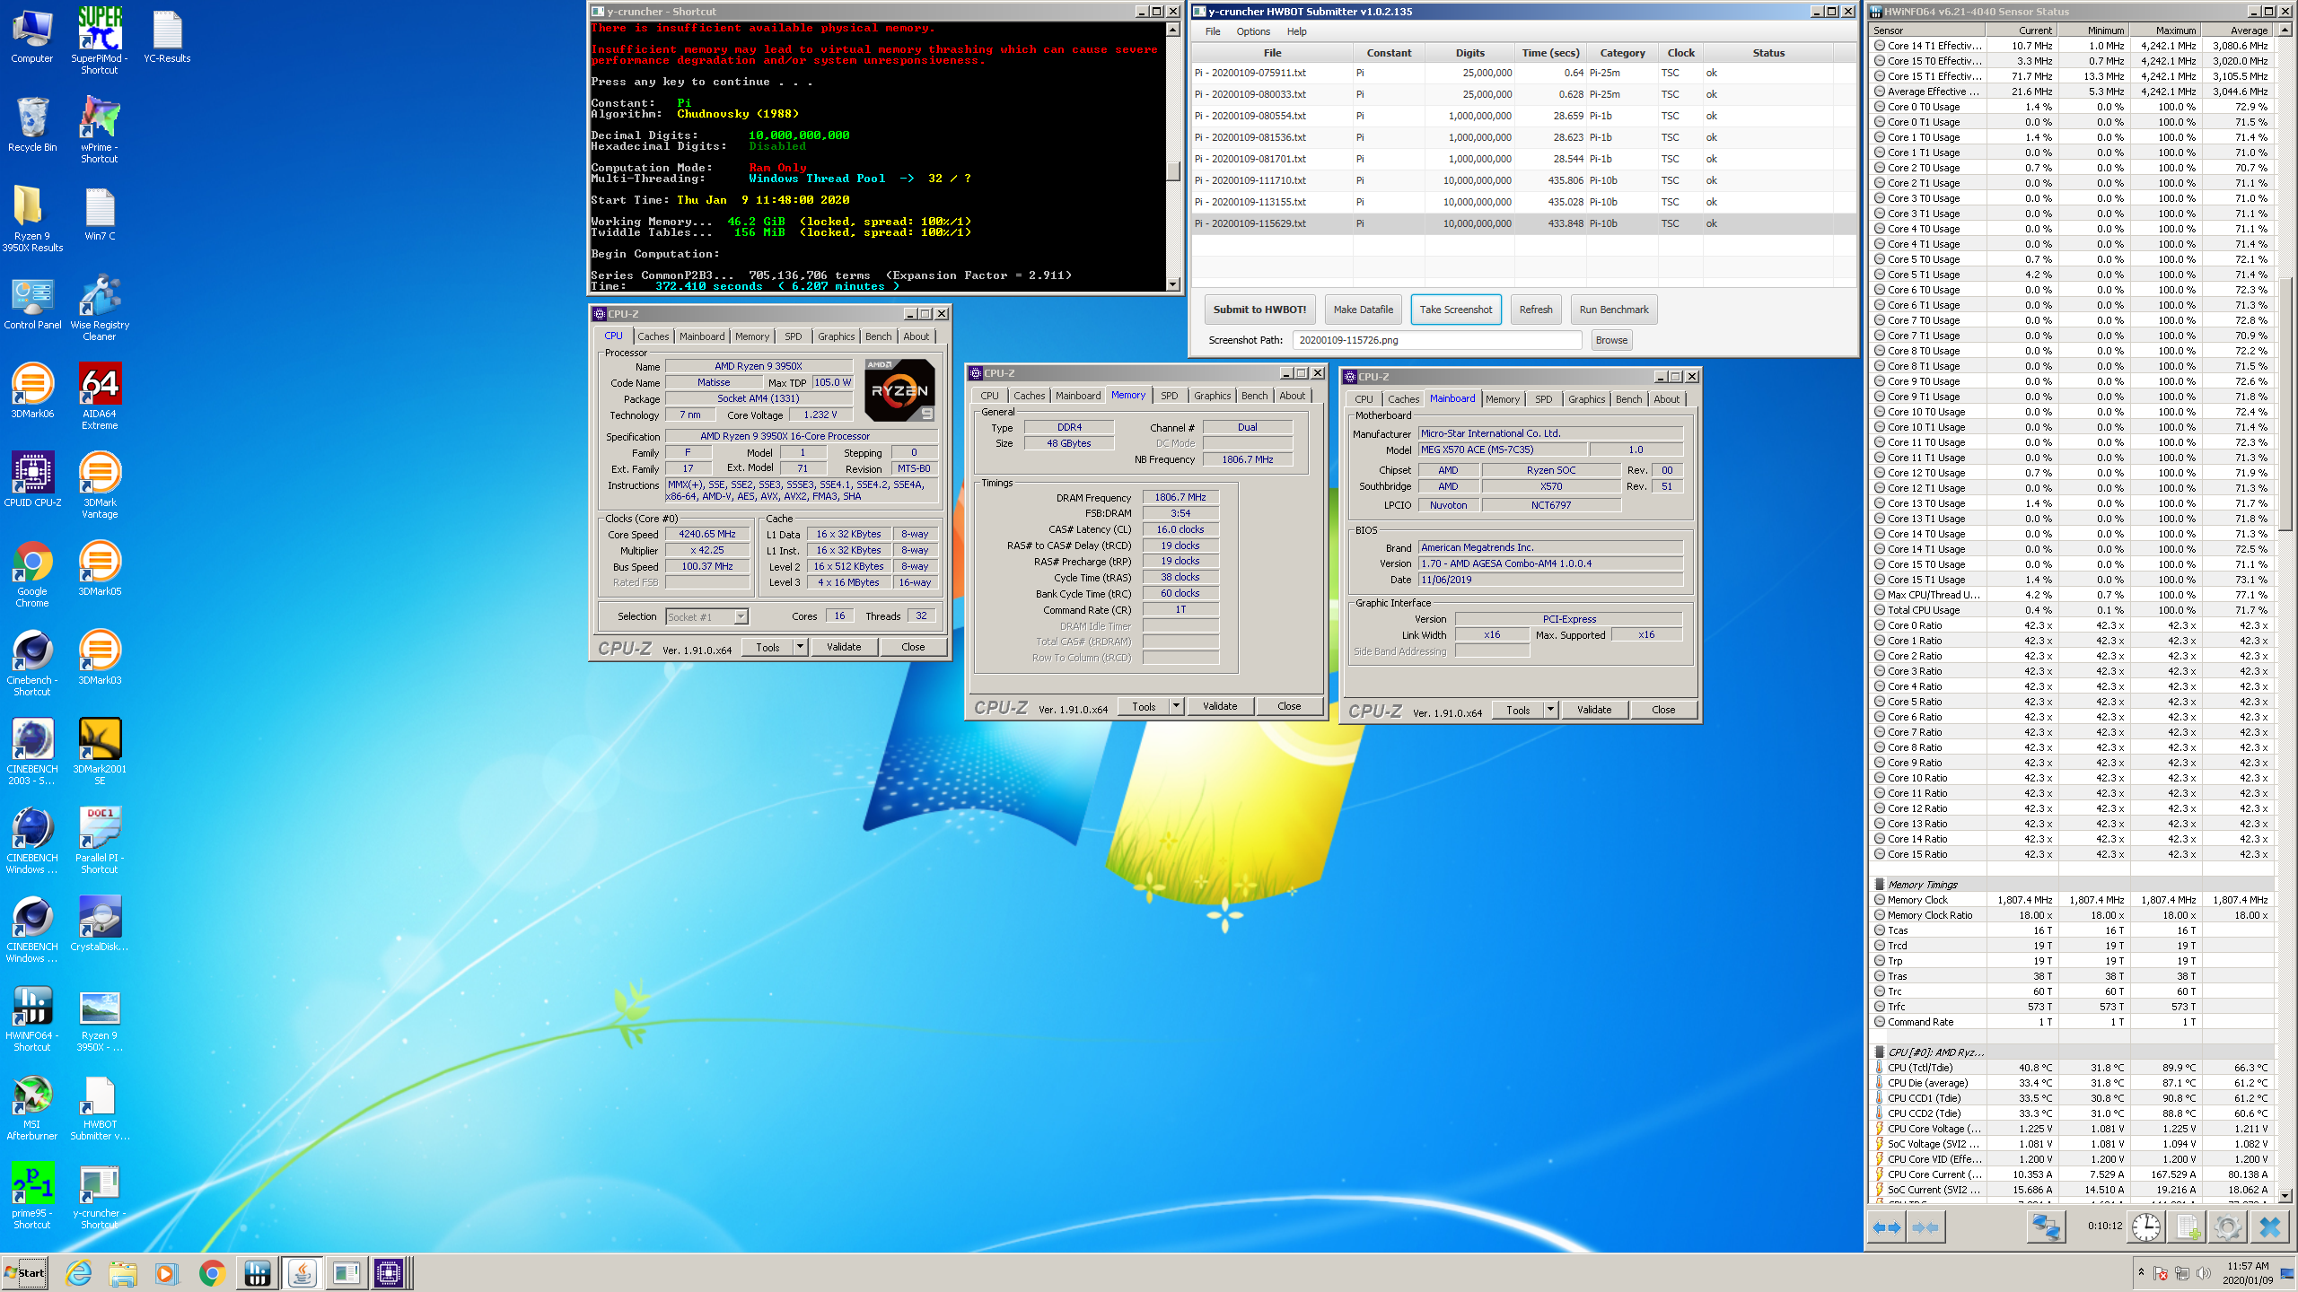The height and width of the screenshot is (1292, 2298).
Task: Click Browse button beside screenshot path
Action: coord(1611,340)
